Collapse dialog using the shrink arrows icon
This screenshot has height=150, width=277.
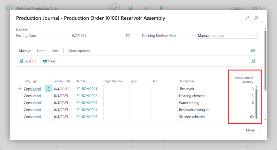(x=247, y=18)
